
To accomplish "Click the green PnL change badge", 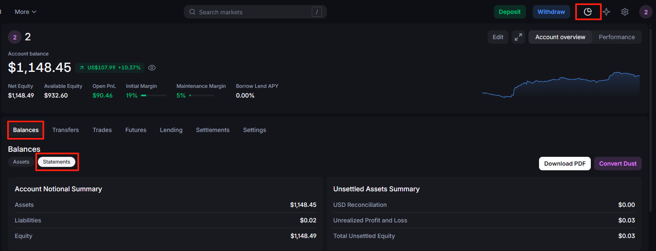I will pyautogui.click(x=109, y=68).
